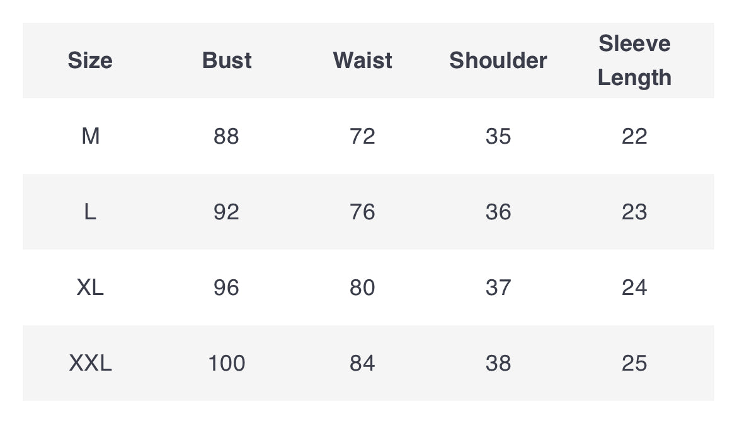Click the Bust column header

click(x=227, y=61)
